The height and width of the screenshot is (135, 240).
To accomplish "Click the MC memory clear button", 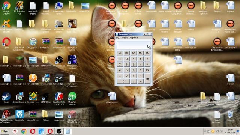I will [120, 53].
